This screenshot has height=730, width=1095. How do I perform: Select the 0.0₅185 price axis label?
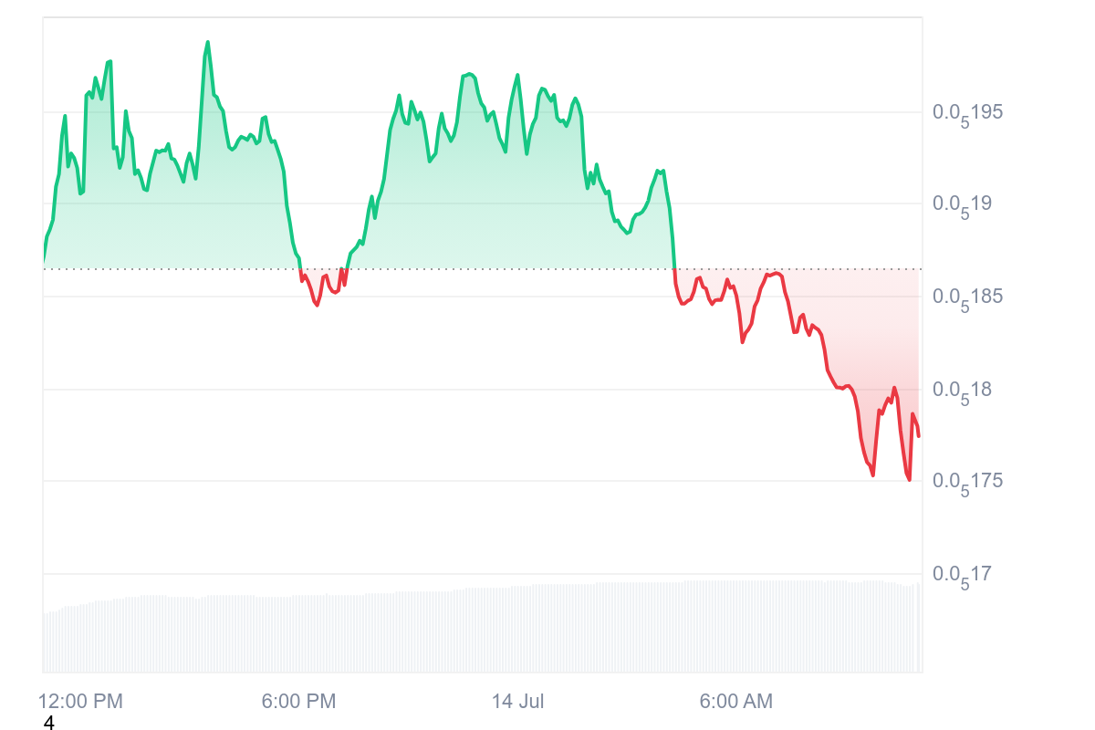(968, 297)
